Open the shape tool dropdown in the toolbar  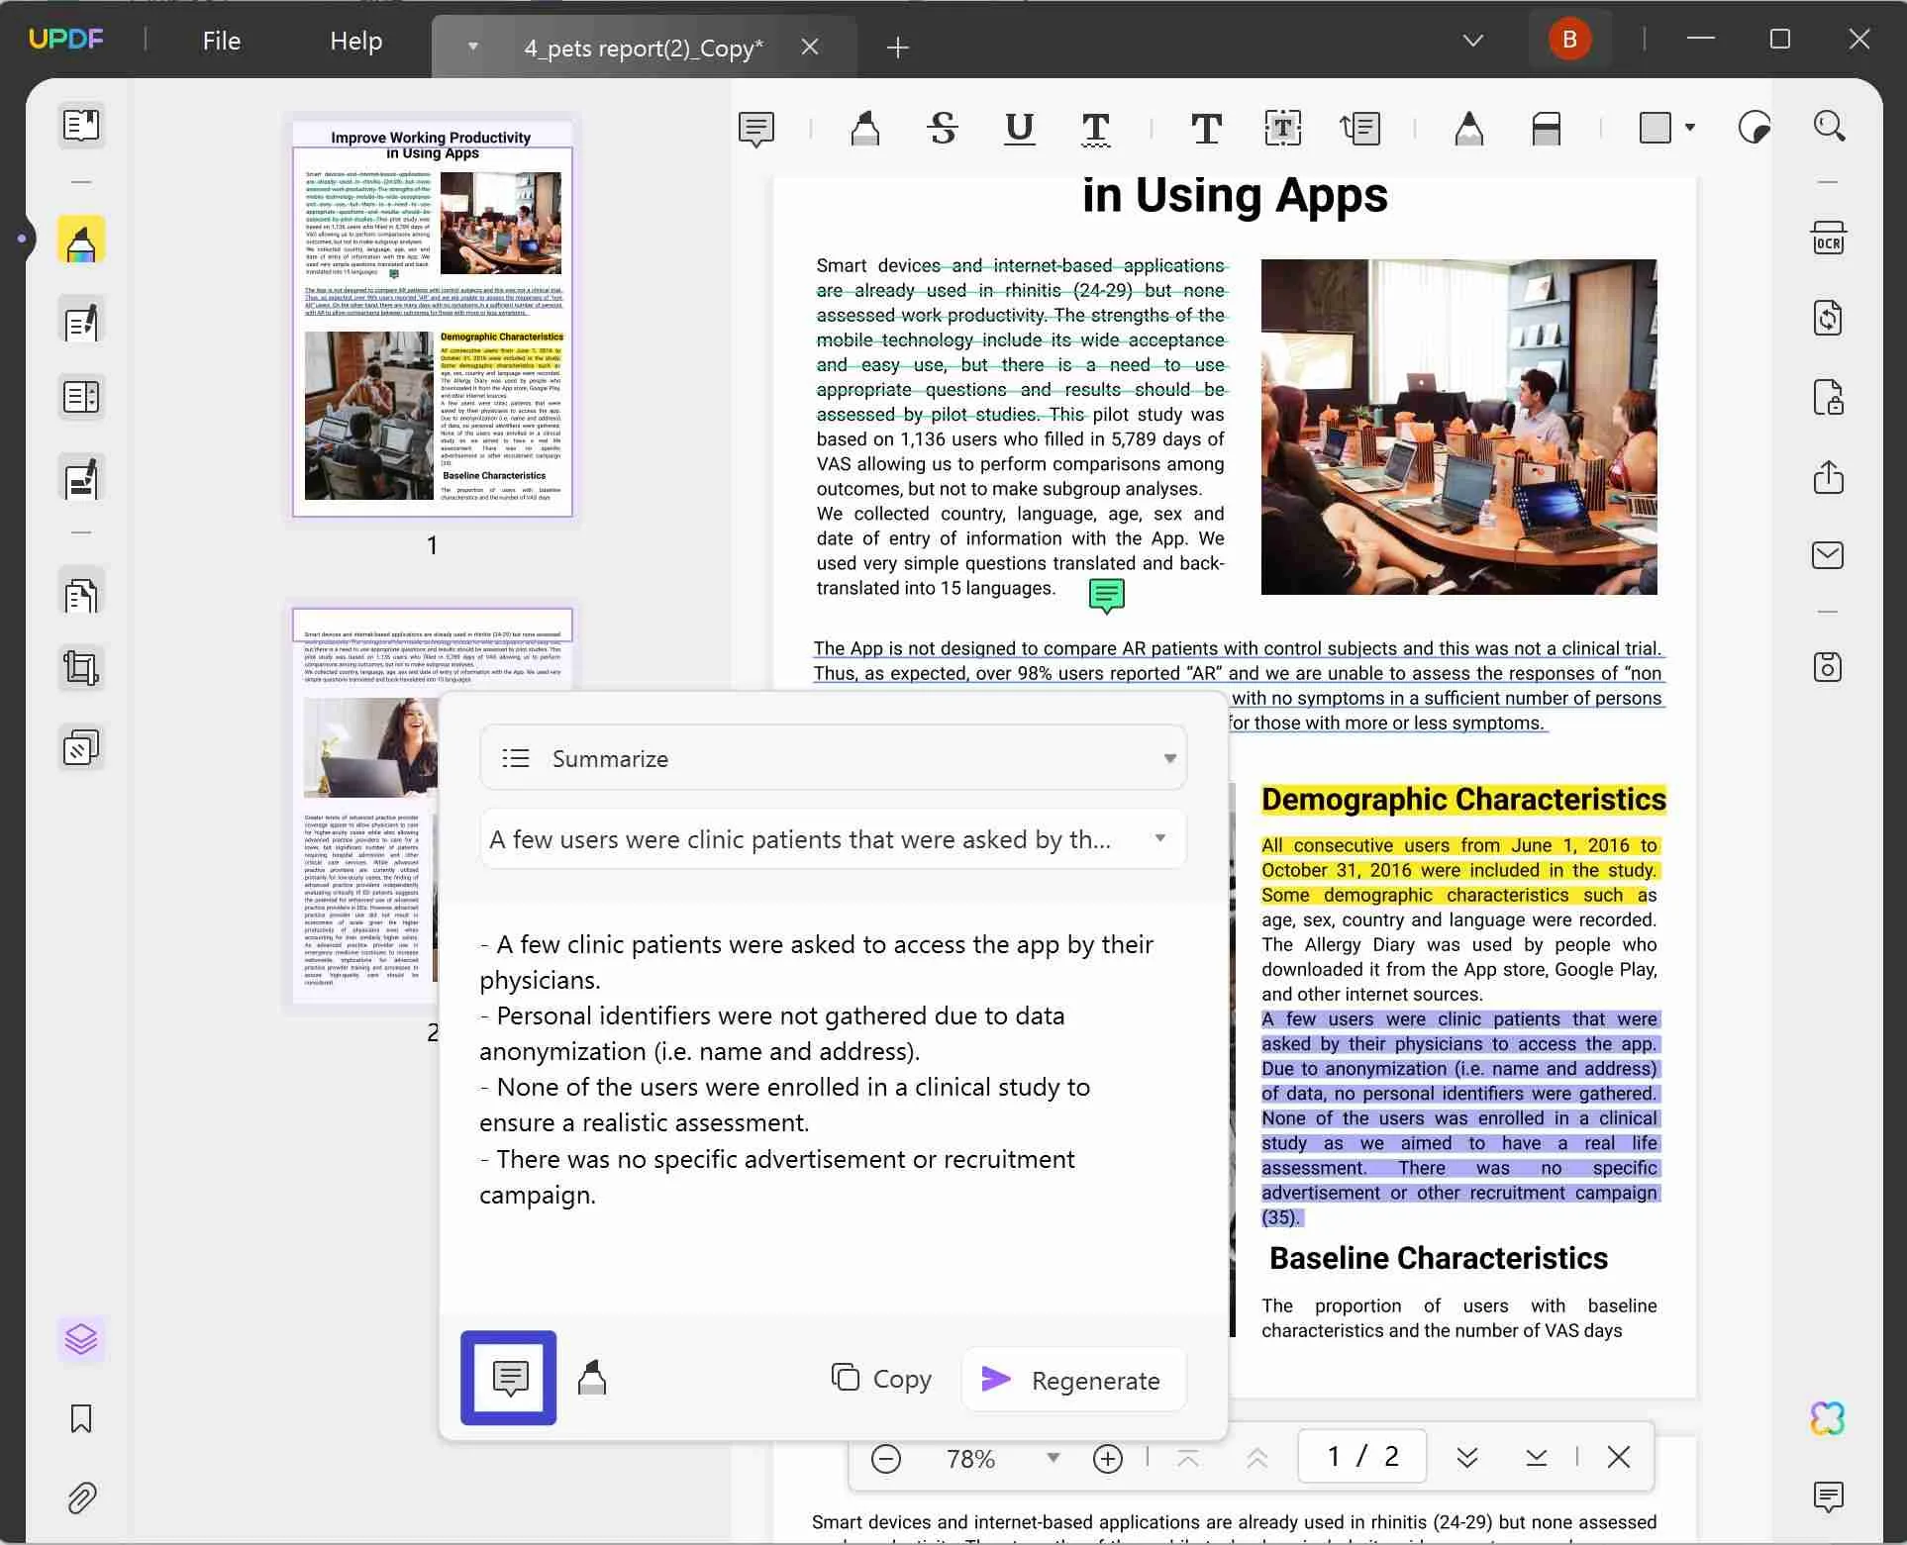tap(1691, 129)
